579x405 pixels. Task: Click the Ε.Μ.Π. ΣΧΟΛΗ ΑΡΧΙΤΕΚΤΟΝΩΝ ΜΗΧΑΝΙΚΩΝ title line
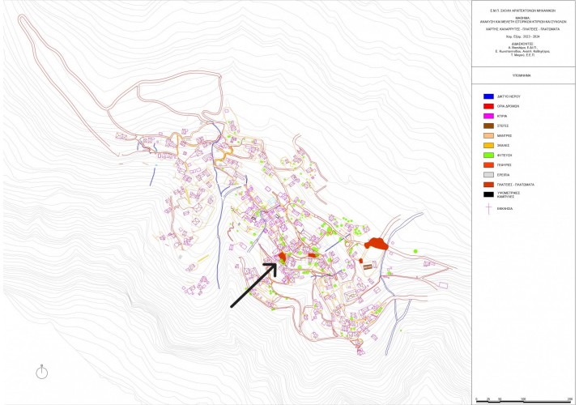pyautogui.click(x=522, y=11)
